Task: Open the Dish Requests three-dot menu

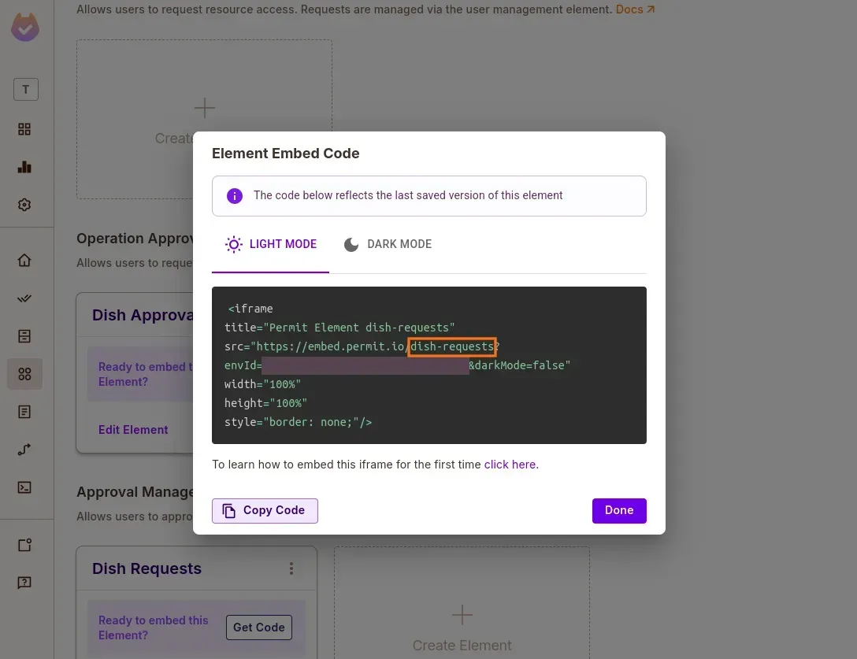Action: tap(291, 568)
